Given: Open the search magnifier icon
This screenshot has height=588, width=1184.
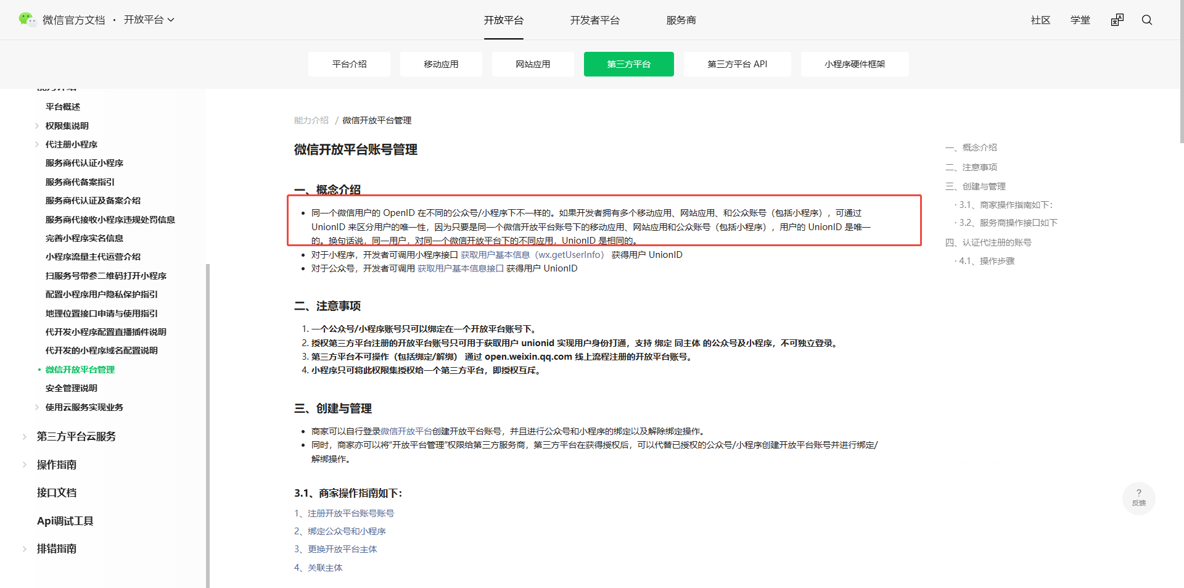Looking at the screenshot, I should click(1147, 20).
